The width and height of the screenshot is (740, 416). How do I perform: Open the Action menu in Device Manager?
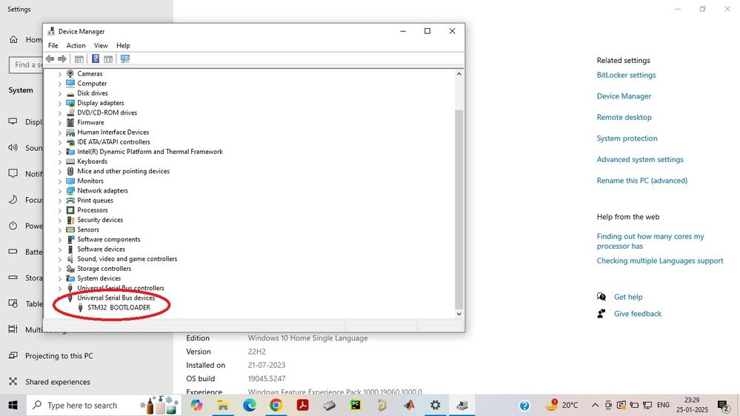tap(76, 45)
